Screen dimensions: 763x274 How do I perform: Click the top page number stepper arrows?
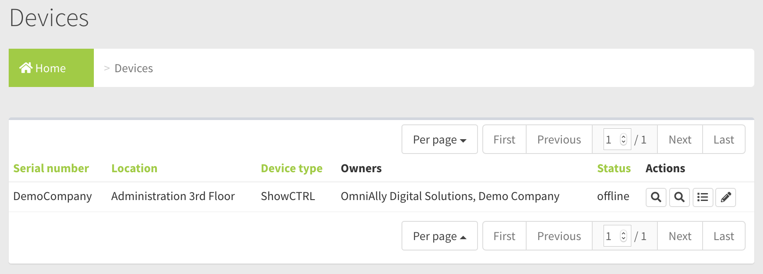[624, 140]
